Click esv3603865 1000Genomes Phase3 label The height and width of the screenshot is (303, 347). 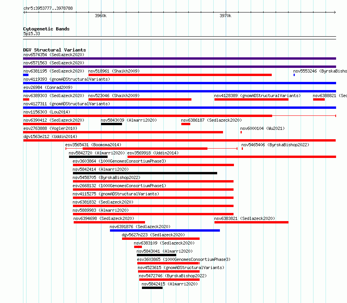click(x=184, y=259)
